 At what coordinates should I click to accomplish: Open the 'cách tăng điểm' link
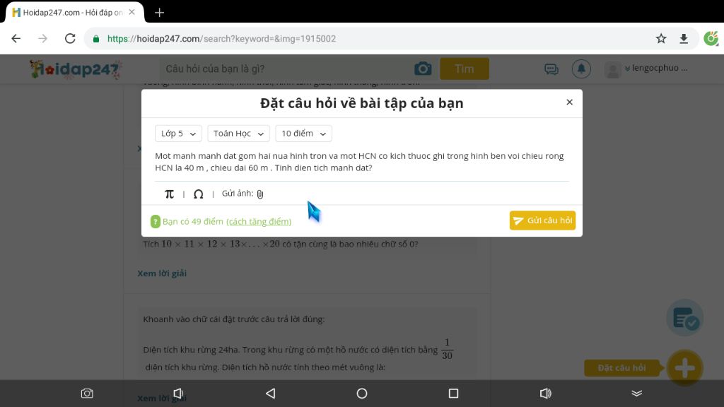[259, 221]
